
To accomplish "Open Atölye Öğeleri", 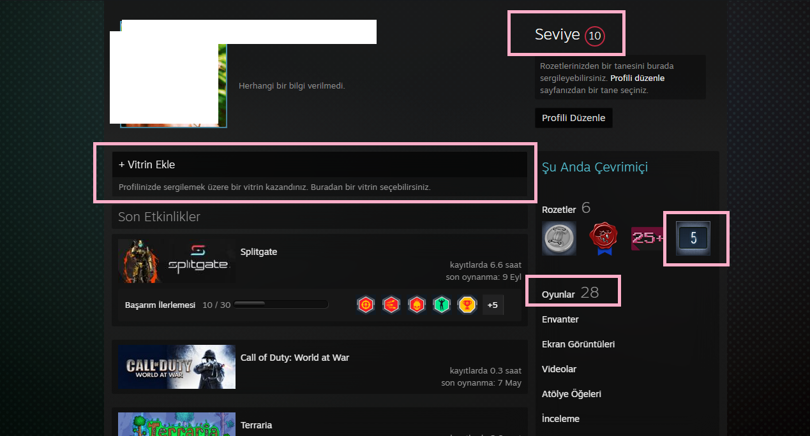I will 571,394.
